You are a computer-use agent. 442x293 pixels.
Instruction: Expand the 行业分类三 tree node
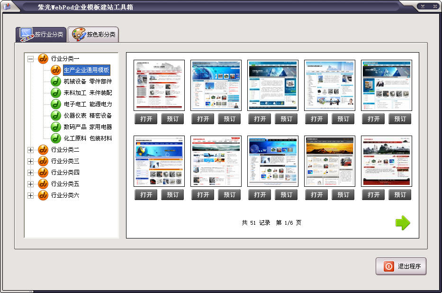(31, 161)
